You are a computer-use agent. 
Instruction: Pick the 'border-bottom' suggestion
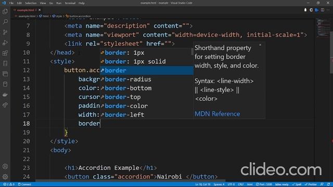pyautogui.click(x=147, y=88)
